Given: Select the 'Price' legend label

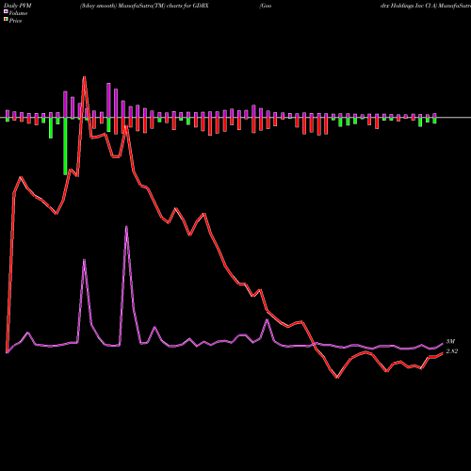Looking at the screenshot, I should pos(15,21).
